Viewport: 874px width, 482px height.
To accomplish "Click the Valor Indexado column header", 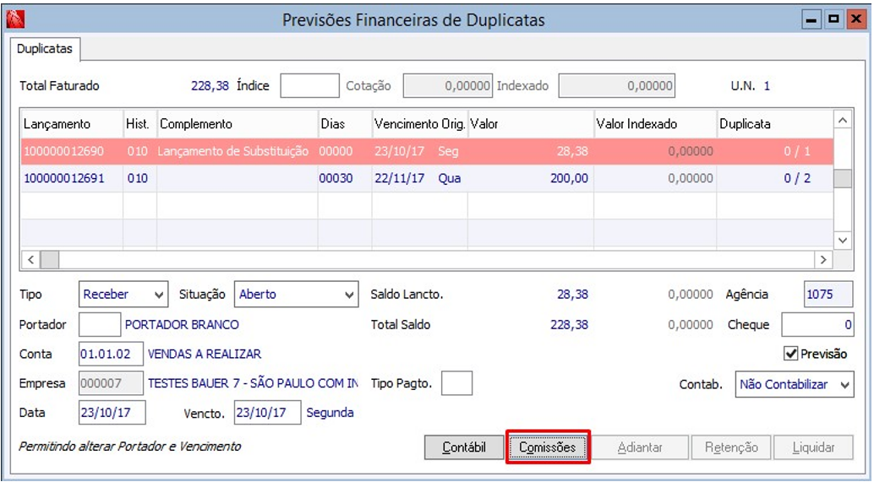I will (655, 123).
